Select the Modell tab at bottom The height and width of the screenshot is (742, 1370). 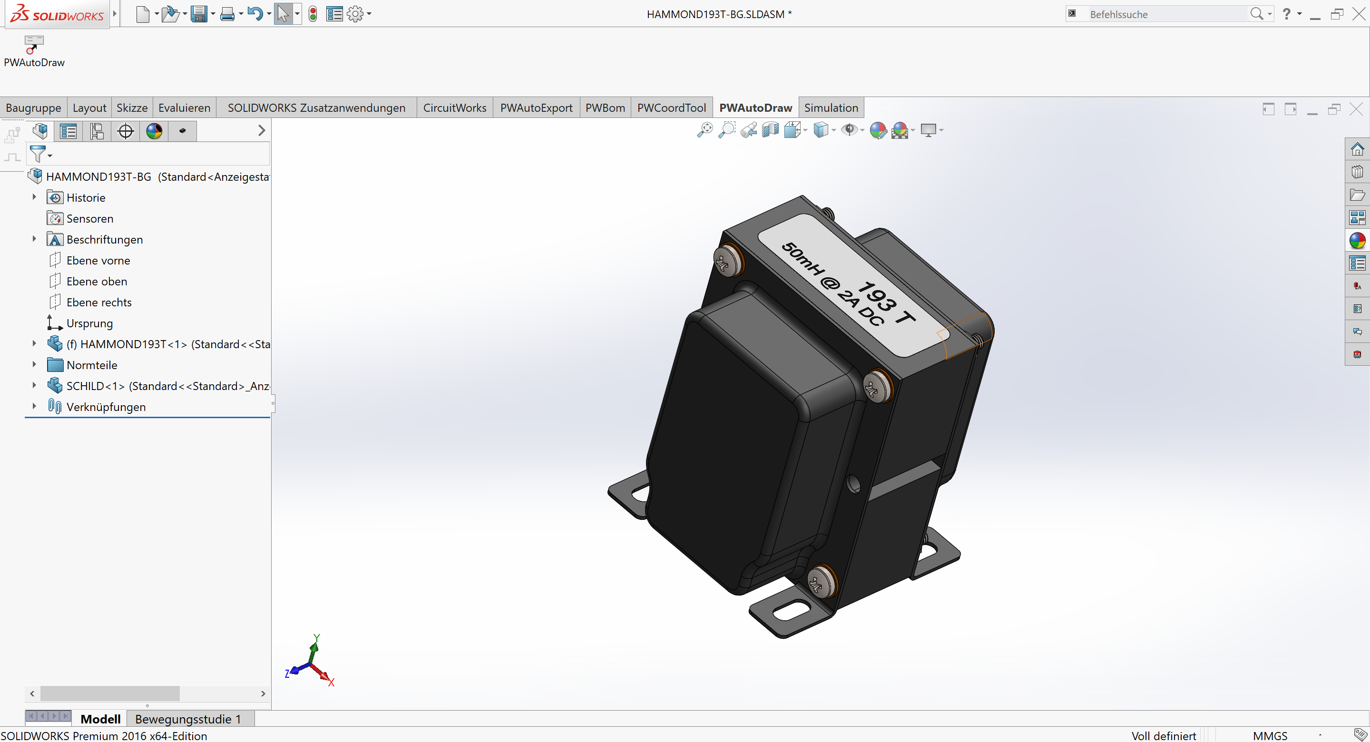[x=100, y=719]
